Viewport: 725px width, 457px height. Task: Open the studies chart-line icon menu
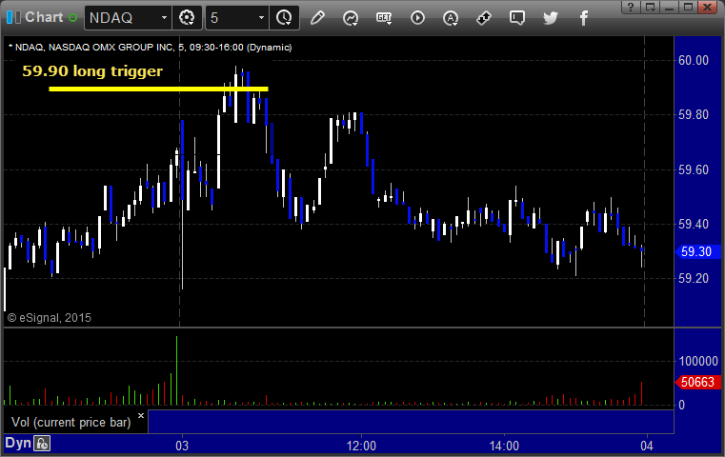coord(351,18)
